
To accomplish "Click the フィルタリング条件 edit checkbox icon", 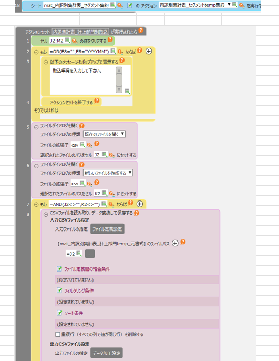I will coord(59,290).
